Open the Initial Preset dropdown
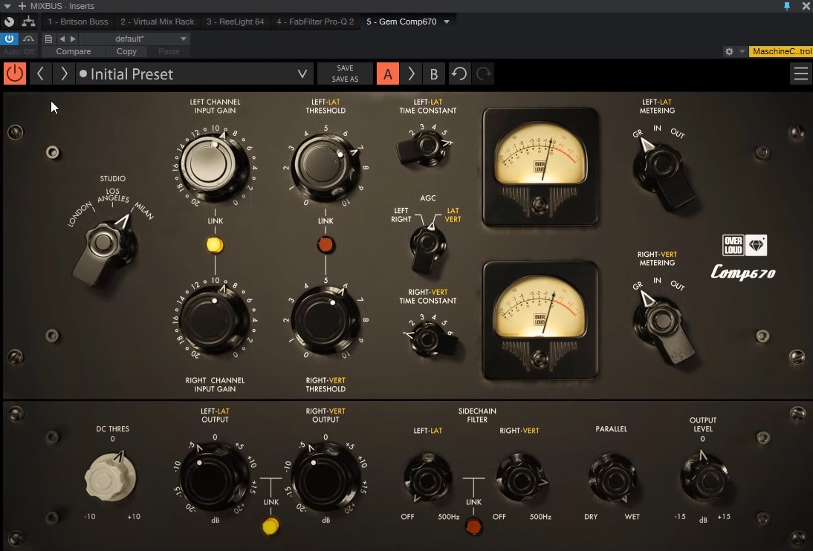 point(195,74)
